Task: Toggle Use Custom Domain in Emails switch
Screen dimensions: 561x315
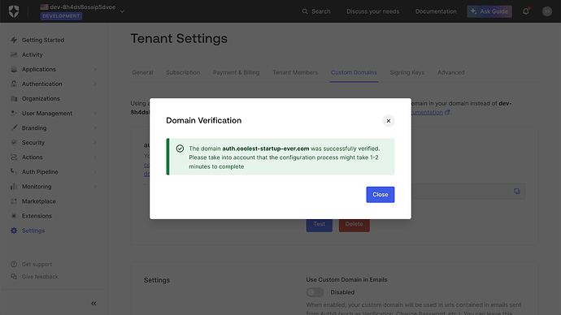Action: [x=315, y=292]
